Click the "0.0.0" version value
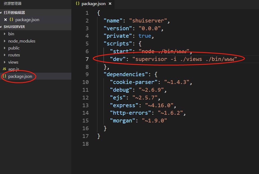This screenshot has height=174, width=259. click(x=150, y=29)
